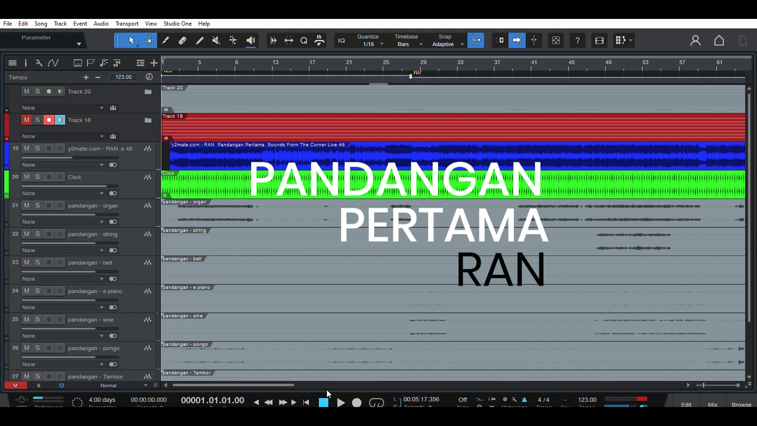Viewport: 757px width, 426px height.
Task: Show automation icon in track header
Action: point(53,63)
